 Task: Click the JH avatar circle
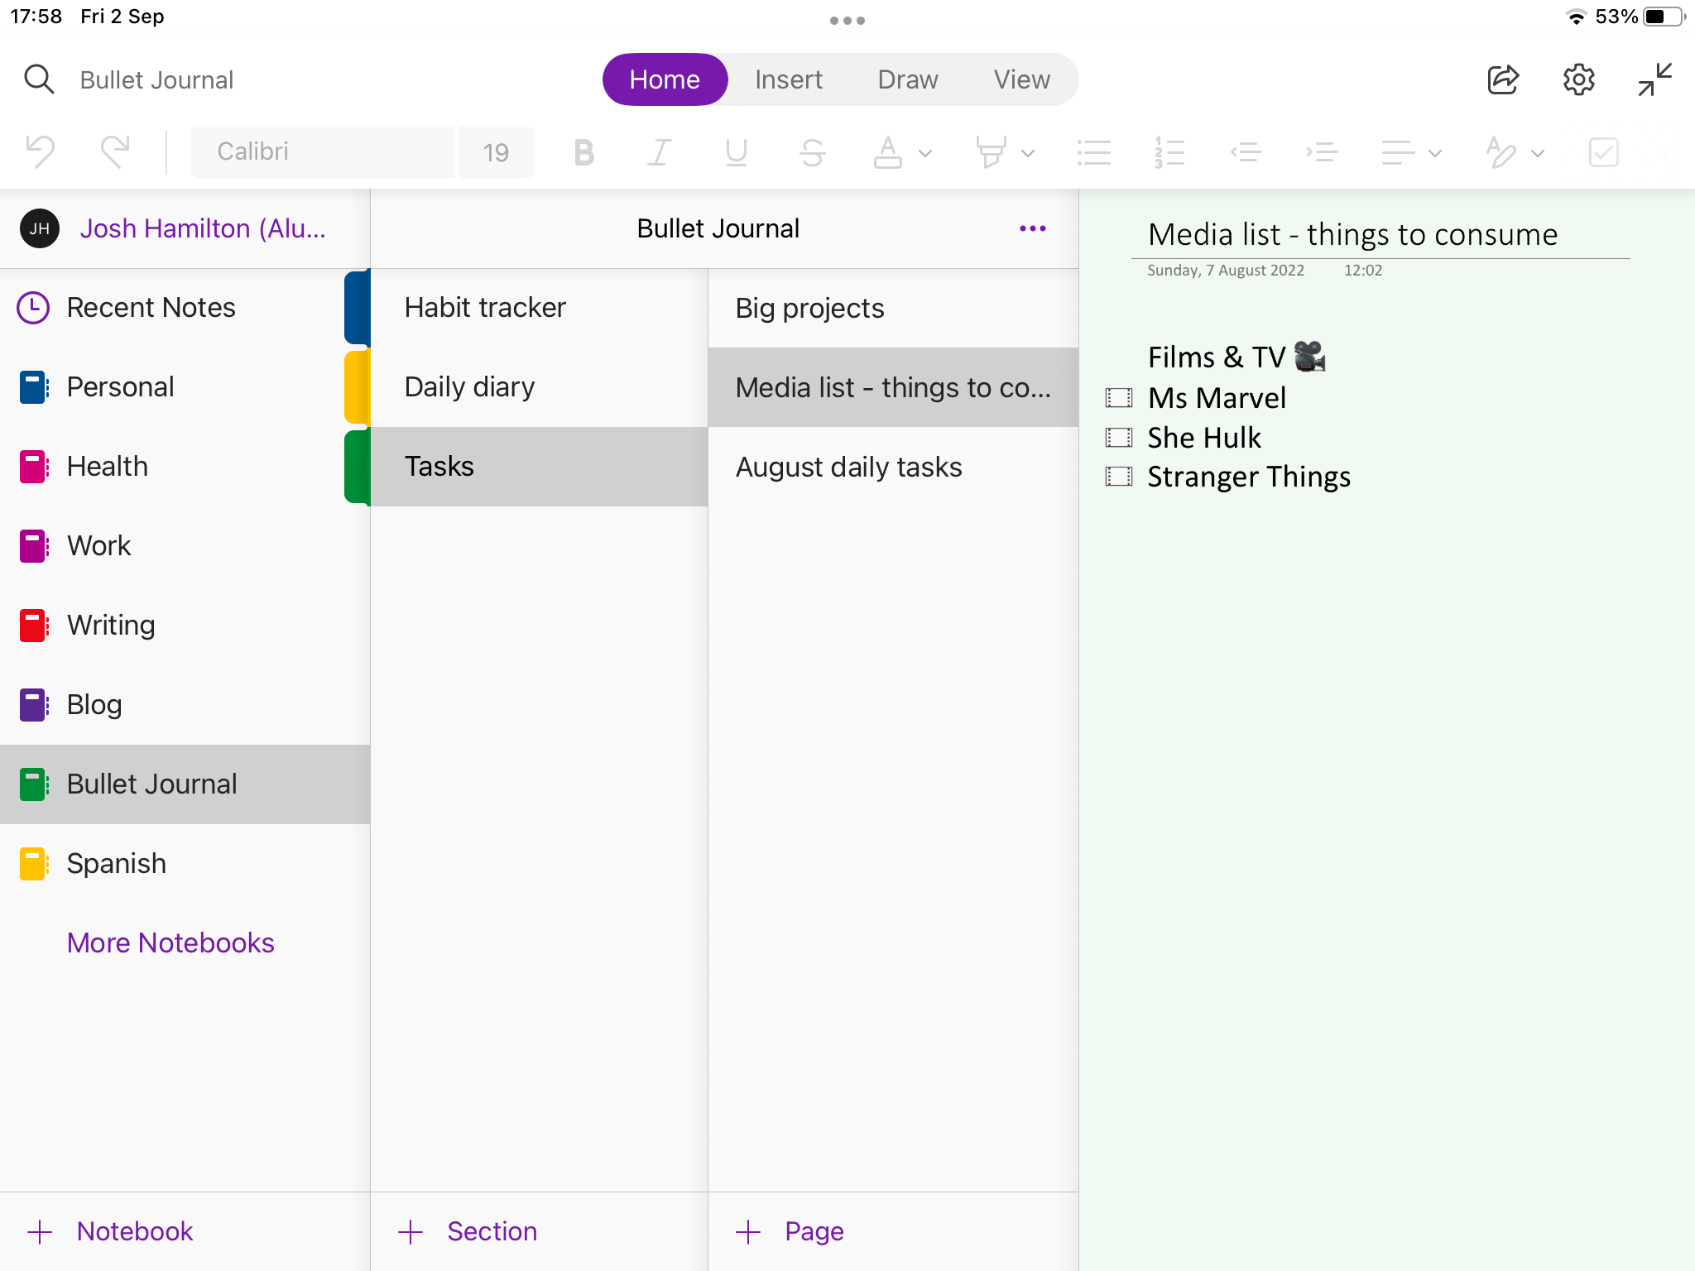click(40, 228)
